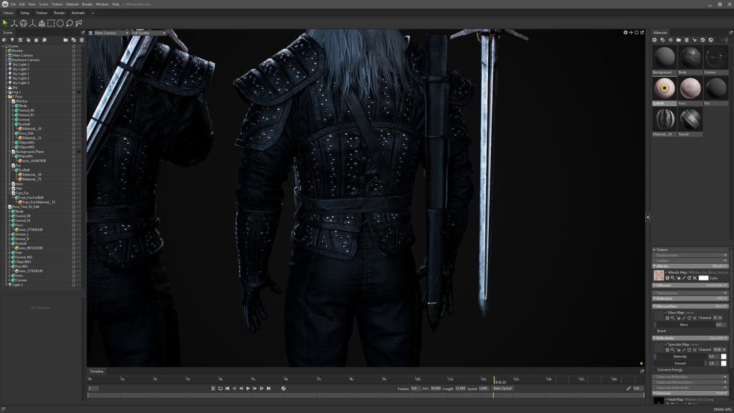
Task: Open the Reflectivity Specular dropdown
Action: 718,338
